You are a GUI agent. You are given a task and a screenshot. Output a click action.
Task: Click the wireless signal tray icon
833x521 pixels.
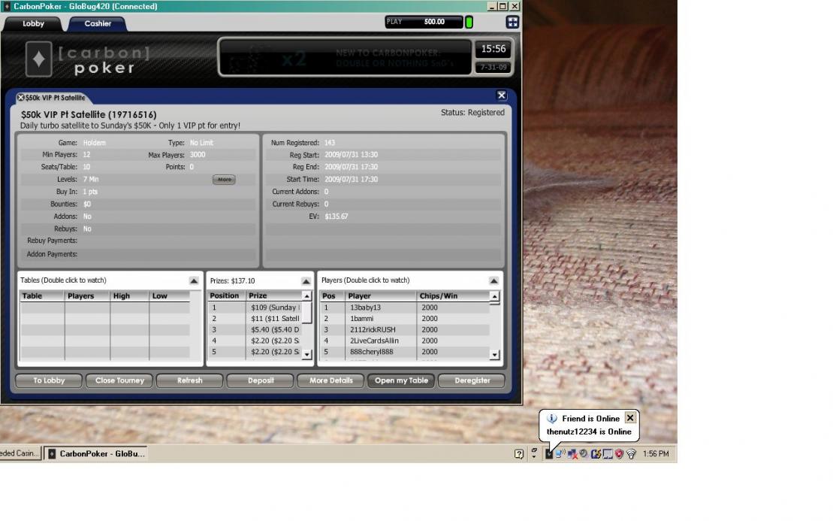(x=631, y=454)
